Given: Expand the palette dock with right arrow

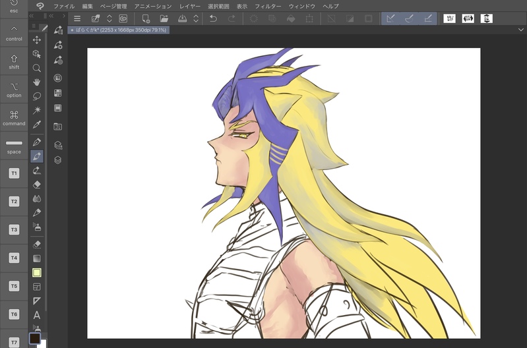Looking at the screenshot, I should pos(64,16).
